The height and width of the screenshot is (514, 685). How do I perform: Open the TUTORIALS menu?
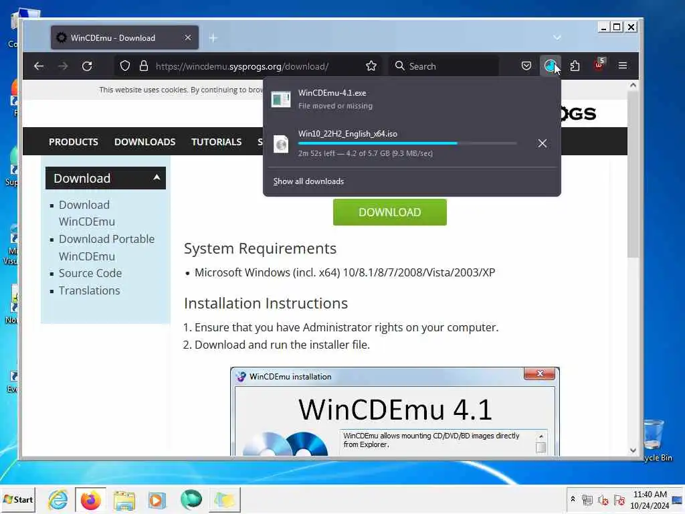216,142
